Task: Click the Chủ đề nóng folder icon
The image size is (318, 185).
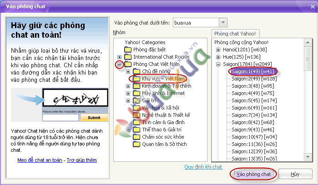Action: click(x=136, y=71)
